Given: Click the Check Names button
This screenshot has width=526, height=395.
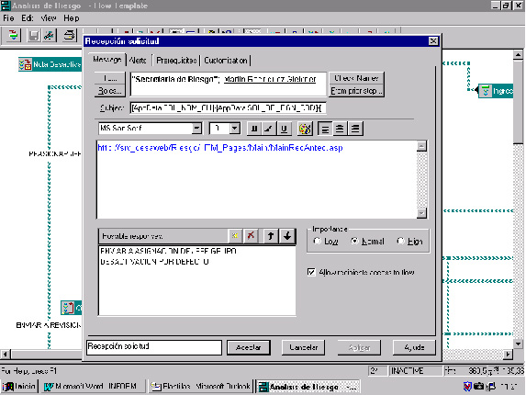Looking at the screenshot, I should pyautogui.click(x=356, y=78).
